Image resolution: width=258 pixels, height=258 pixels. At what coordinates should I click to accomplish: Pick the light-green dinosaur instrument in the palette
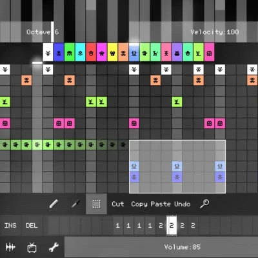(144, 52)
